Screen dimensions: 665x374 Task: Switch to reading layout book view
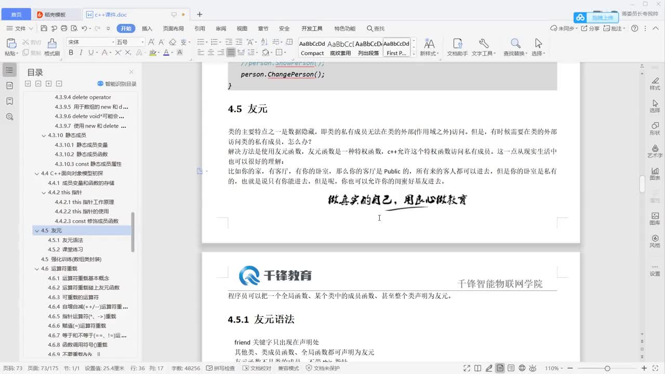click(x=478, y=368)
